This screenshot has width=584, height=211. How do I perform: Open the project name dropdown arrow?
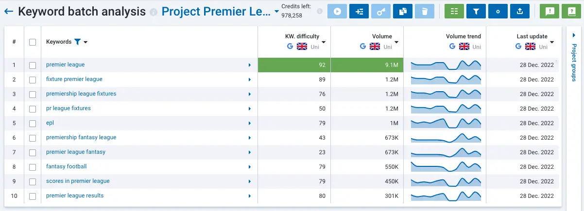click(276, 12)
